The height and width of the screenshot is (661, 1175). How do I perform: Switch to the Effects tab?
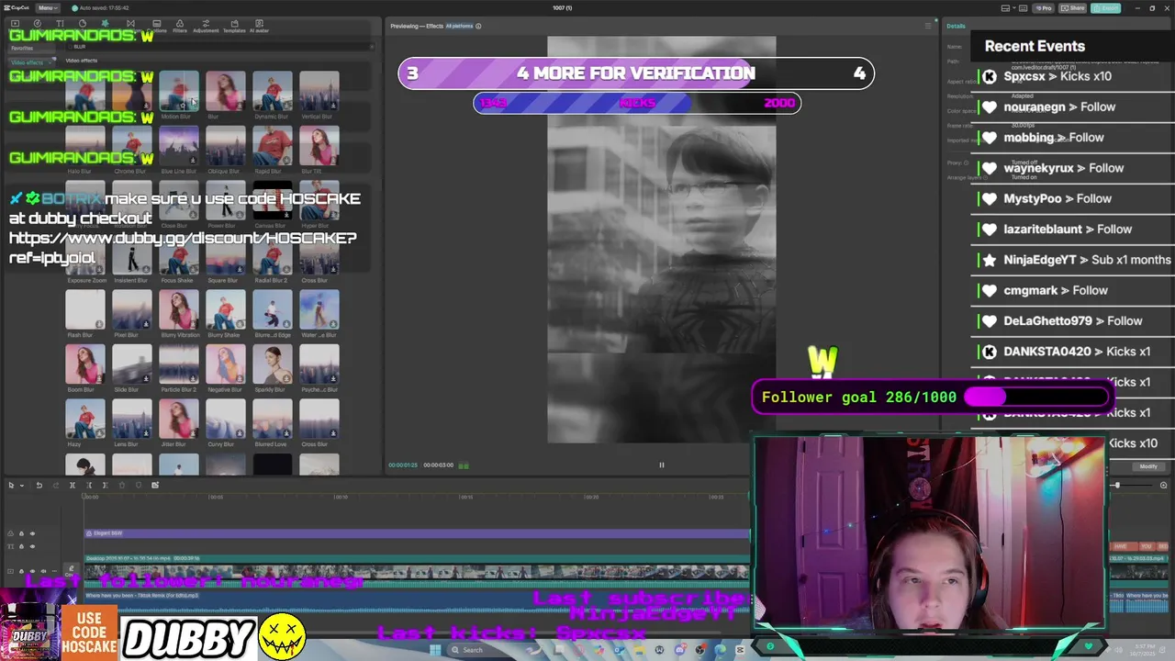click(106, 25)
